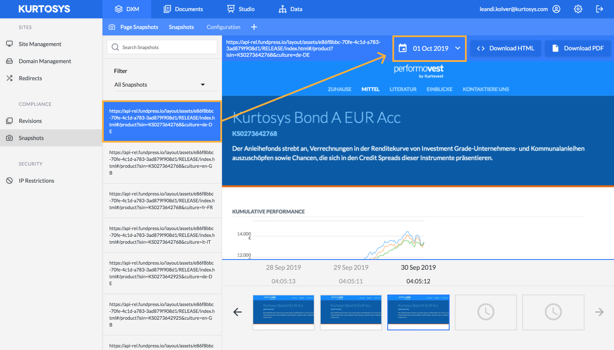This screenshot has height=350, width=614.
Task: Open the user account profile icon
Action: point(556,9)
